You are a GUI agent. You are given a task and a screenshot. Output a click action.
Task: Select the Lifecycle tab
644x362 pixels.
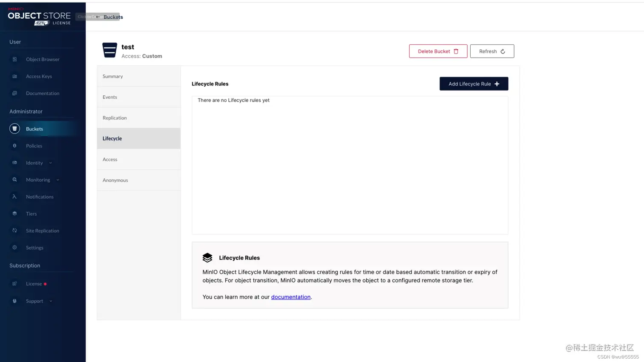[x=138, y=138]
